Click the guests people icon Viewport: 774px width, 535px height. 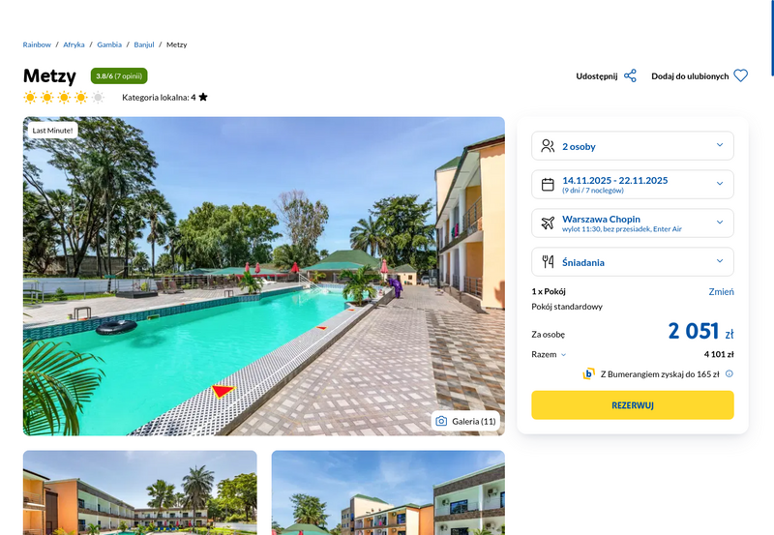[x=548, y=145]
